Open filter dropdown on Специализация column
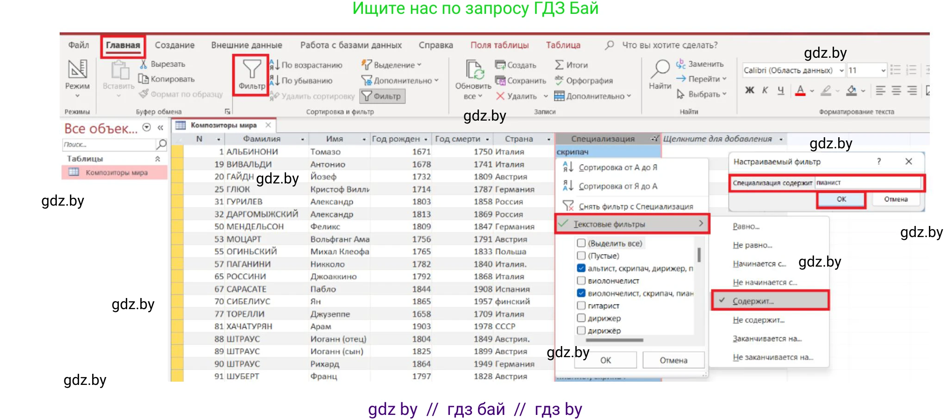This screenshot has height=420, width=952. click(654, 138)
